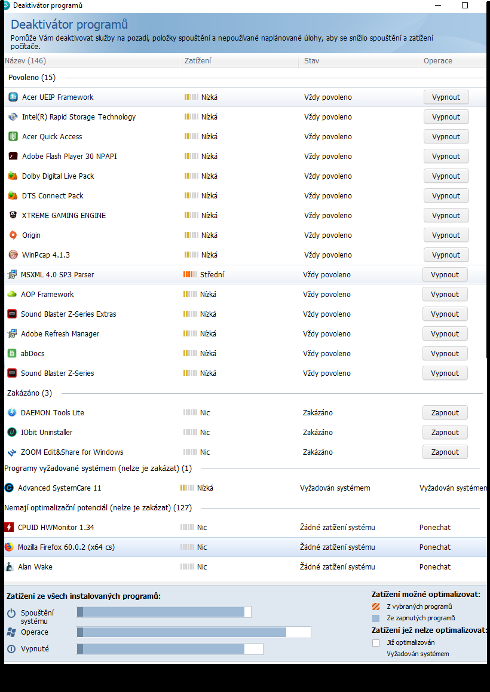490x692 pixels.
Task: Click the Operace column header
Action: point(452,61)
